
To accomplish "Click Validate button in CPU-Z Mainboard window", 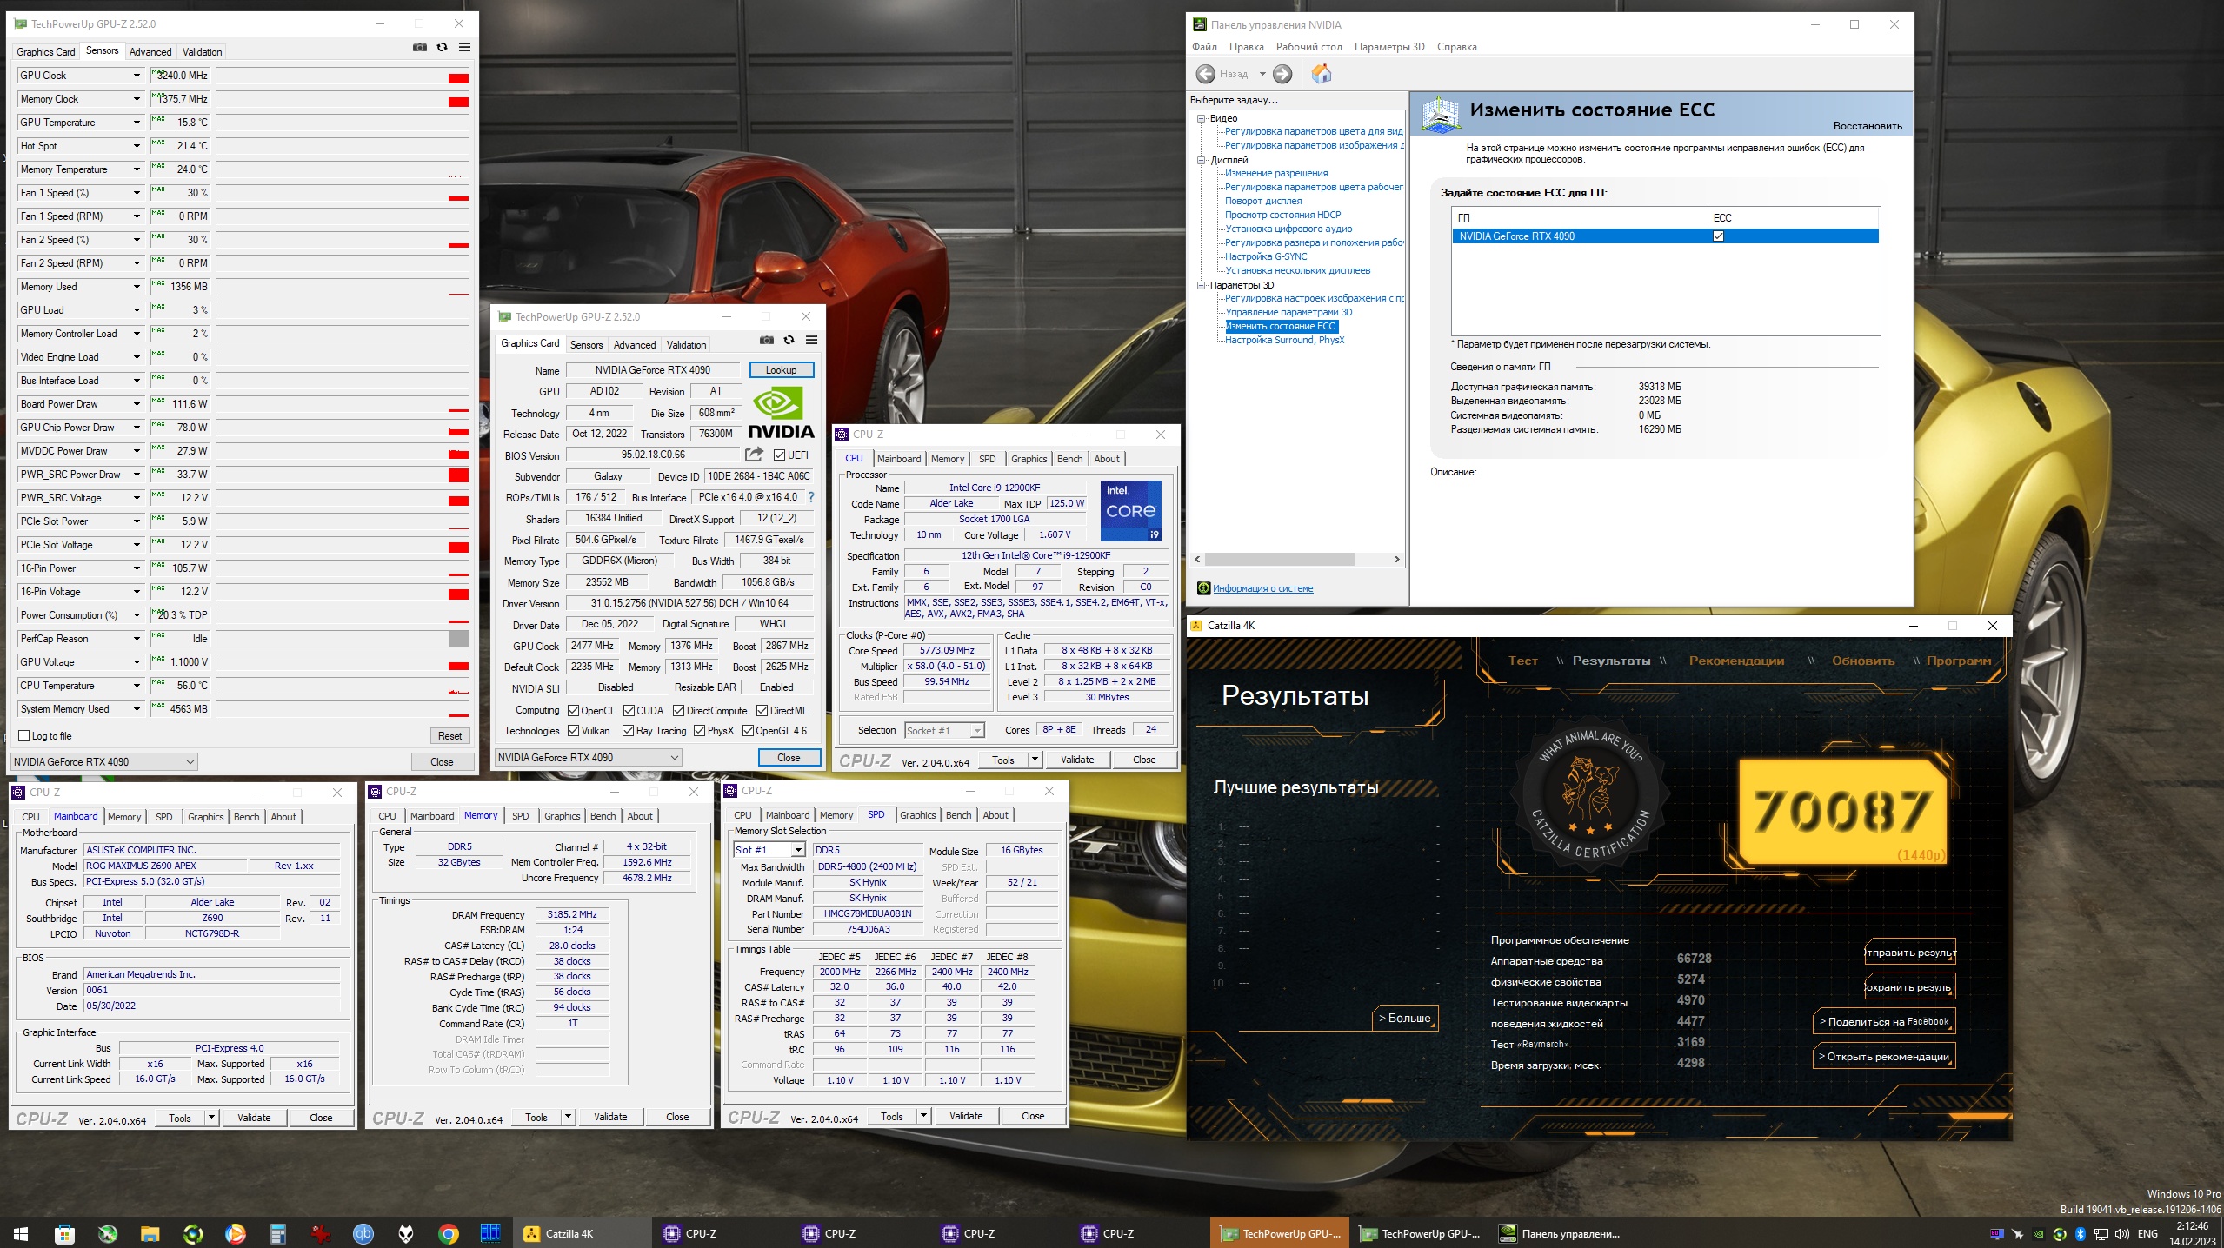I will [x=254, y=1118].
